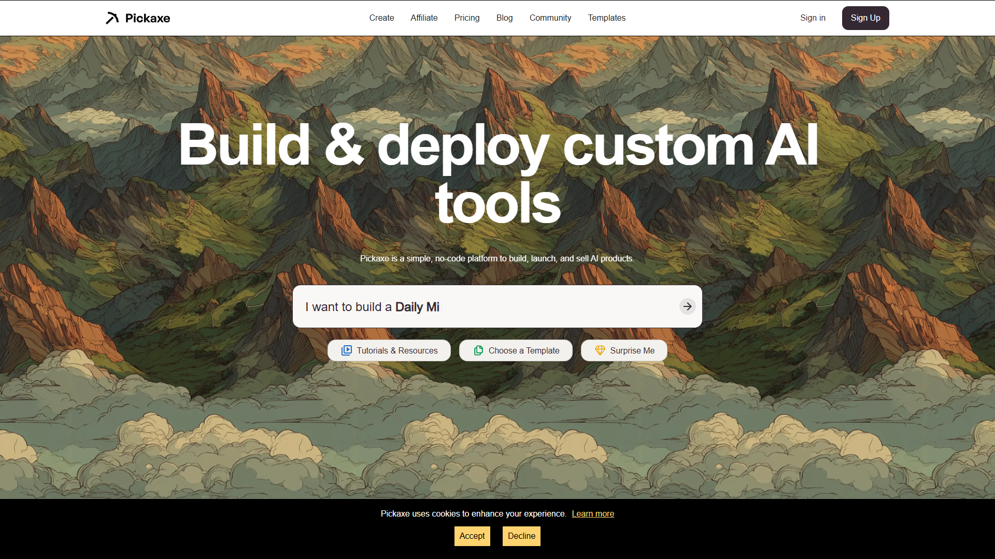Visit the Blog link
The height and width of the screenshot is (559, 995).
click(x=504, y=18)
